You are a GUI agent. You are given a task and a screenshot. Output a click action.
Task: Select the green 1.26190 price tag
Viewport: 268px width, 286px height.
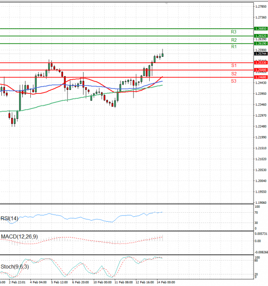261,43
